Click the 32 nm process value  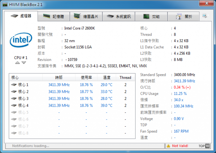(x=70, y=41)
